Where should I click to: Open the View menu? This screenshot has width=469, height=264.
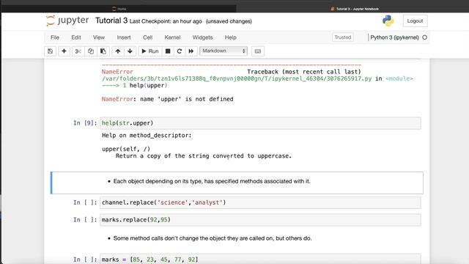[99, 37]
